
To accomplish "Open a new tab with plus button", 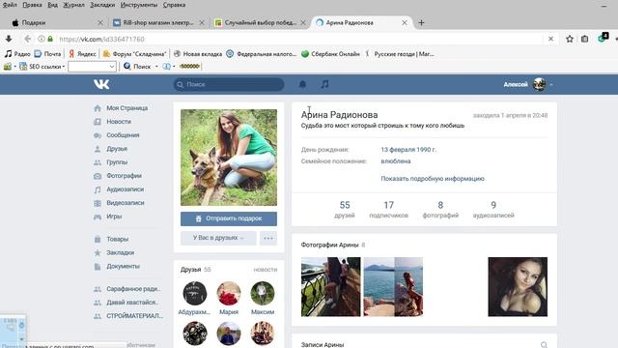I will point(421,23).
